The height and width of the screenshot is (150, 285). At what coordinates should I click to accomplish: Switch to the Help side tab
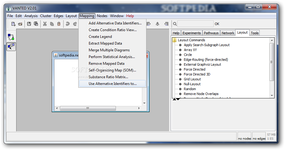[x=176, y=33]
